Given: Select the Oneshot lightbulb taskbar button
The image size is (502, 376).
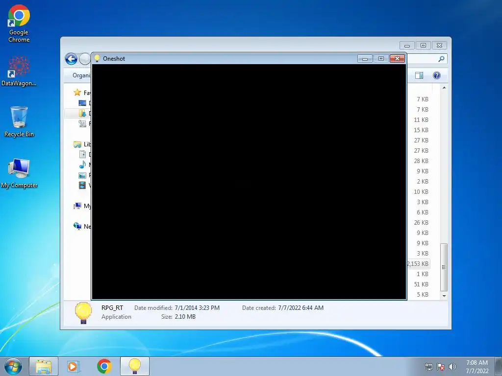Looking at the screenshot, I should click(135, 366).
